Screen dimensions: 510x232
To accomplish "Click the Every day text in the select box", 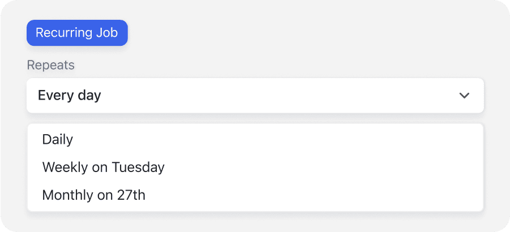I will pyautogui.click(x=69, y=96).
